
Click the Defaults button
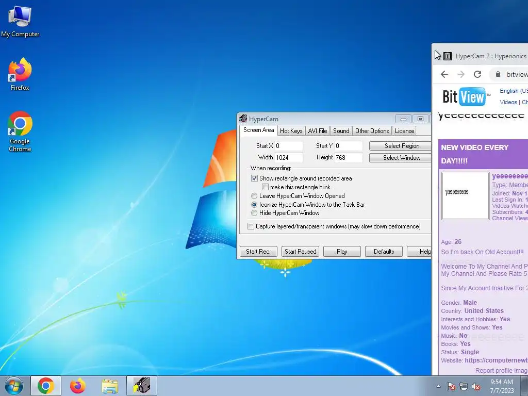coord(384,252)
